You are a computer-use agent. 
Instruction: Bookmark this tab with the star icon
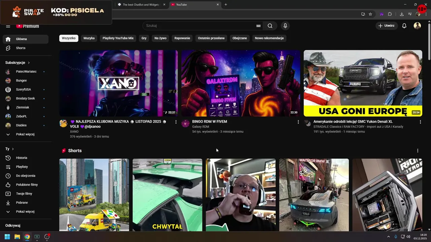point(370,14)
